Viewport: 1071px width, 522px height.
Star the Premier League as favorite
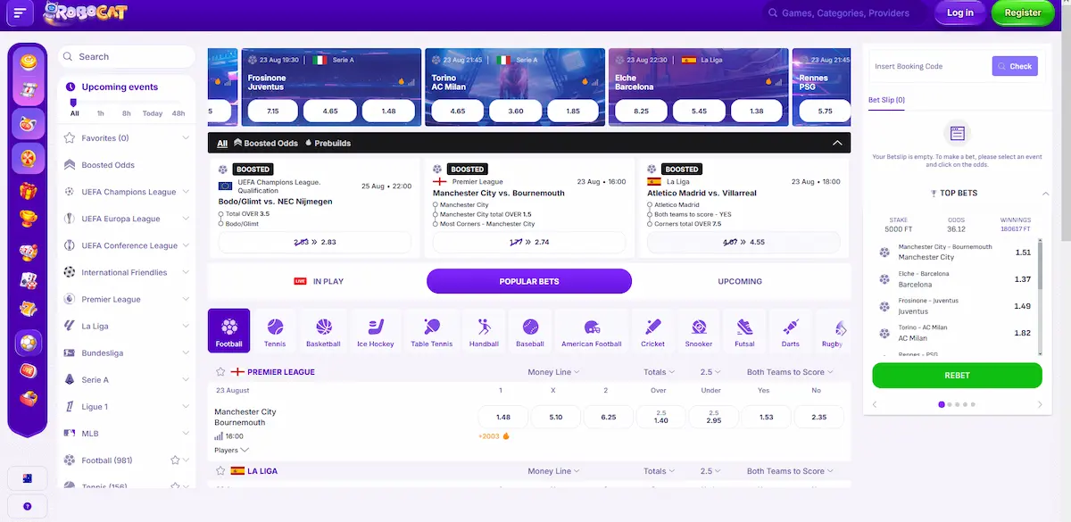(220, 372)
